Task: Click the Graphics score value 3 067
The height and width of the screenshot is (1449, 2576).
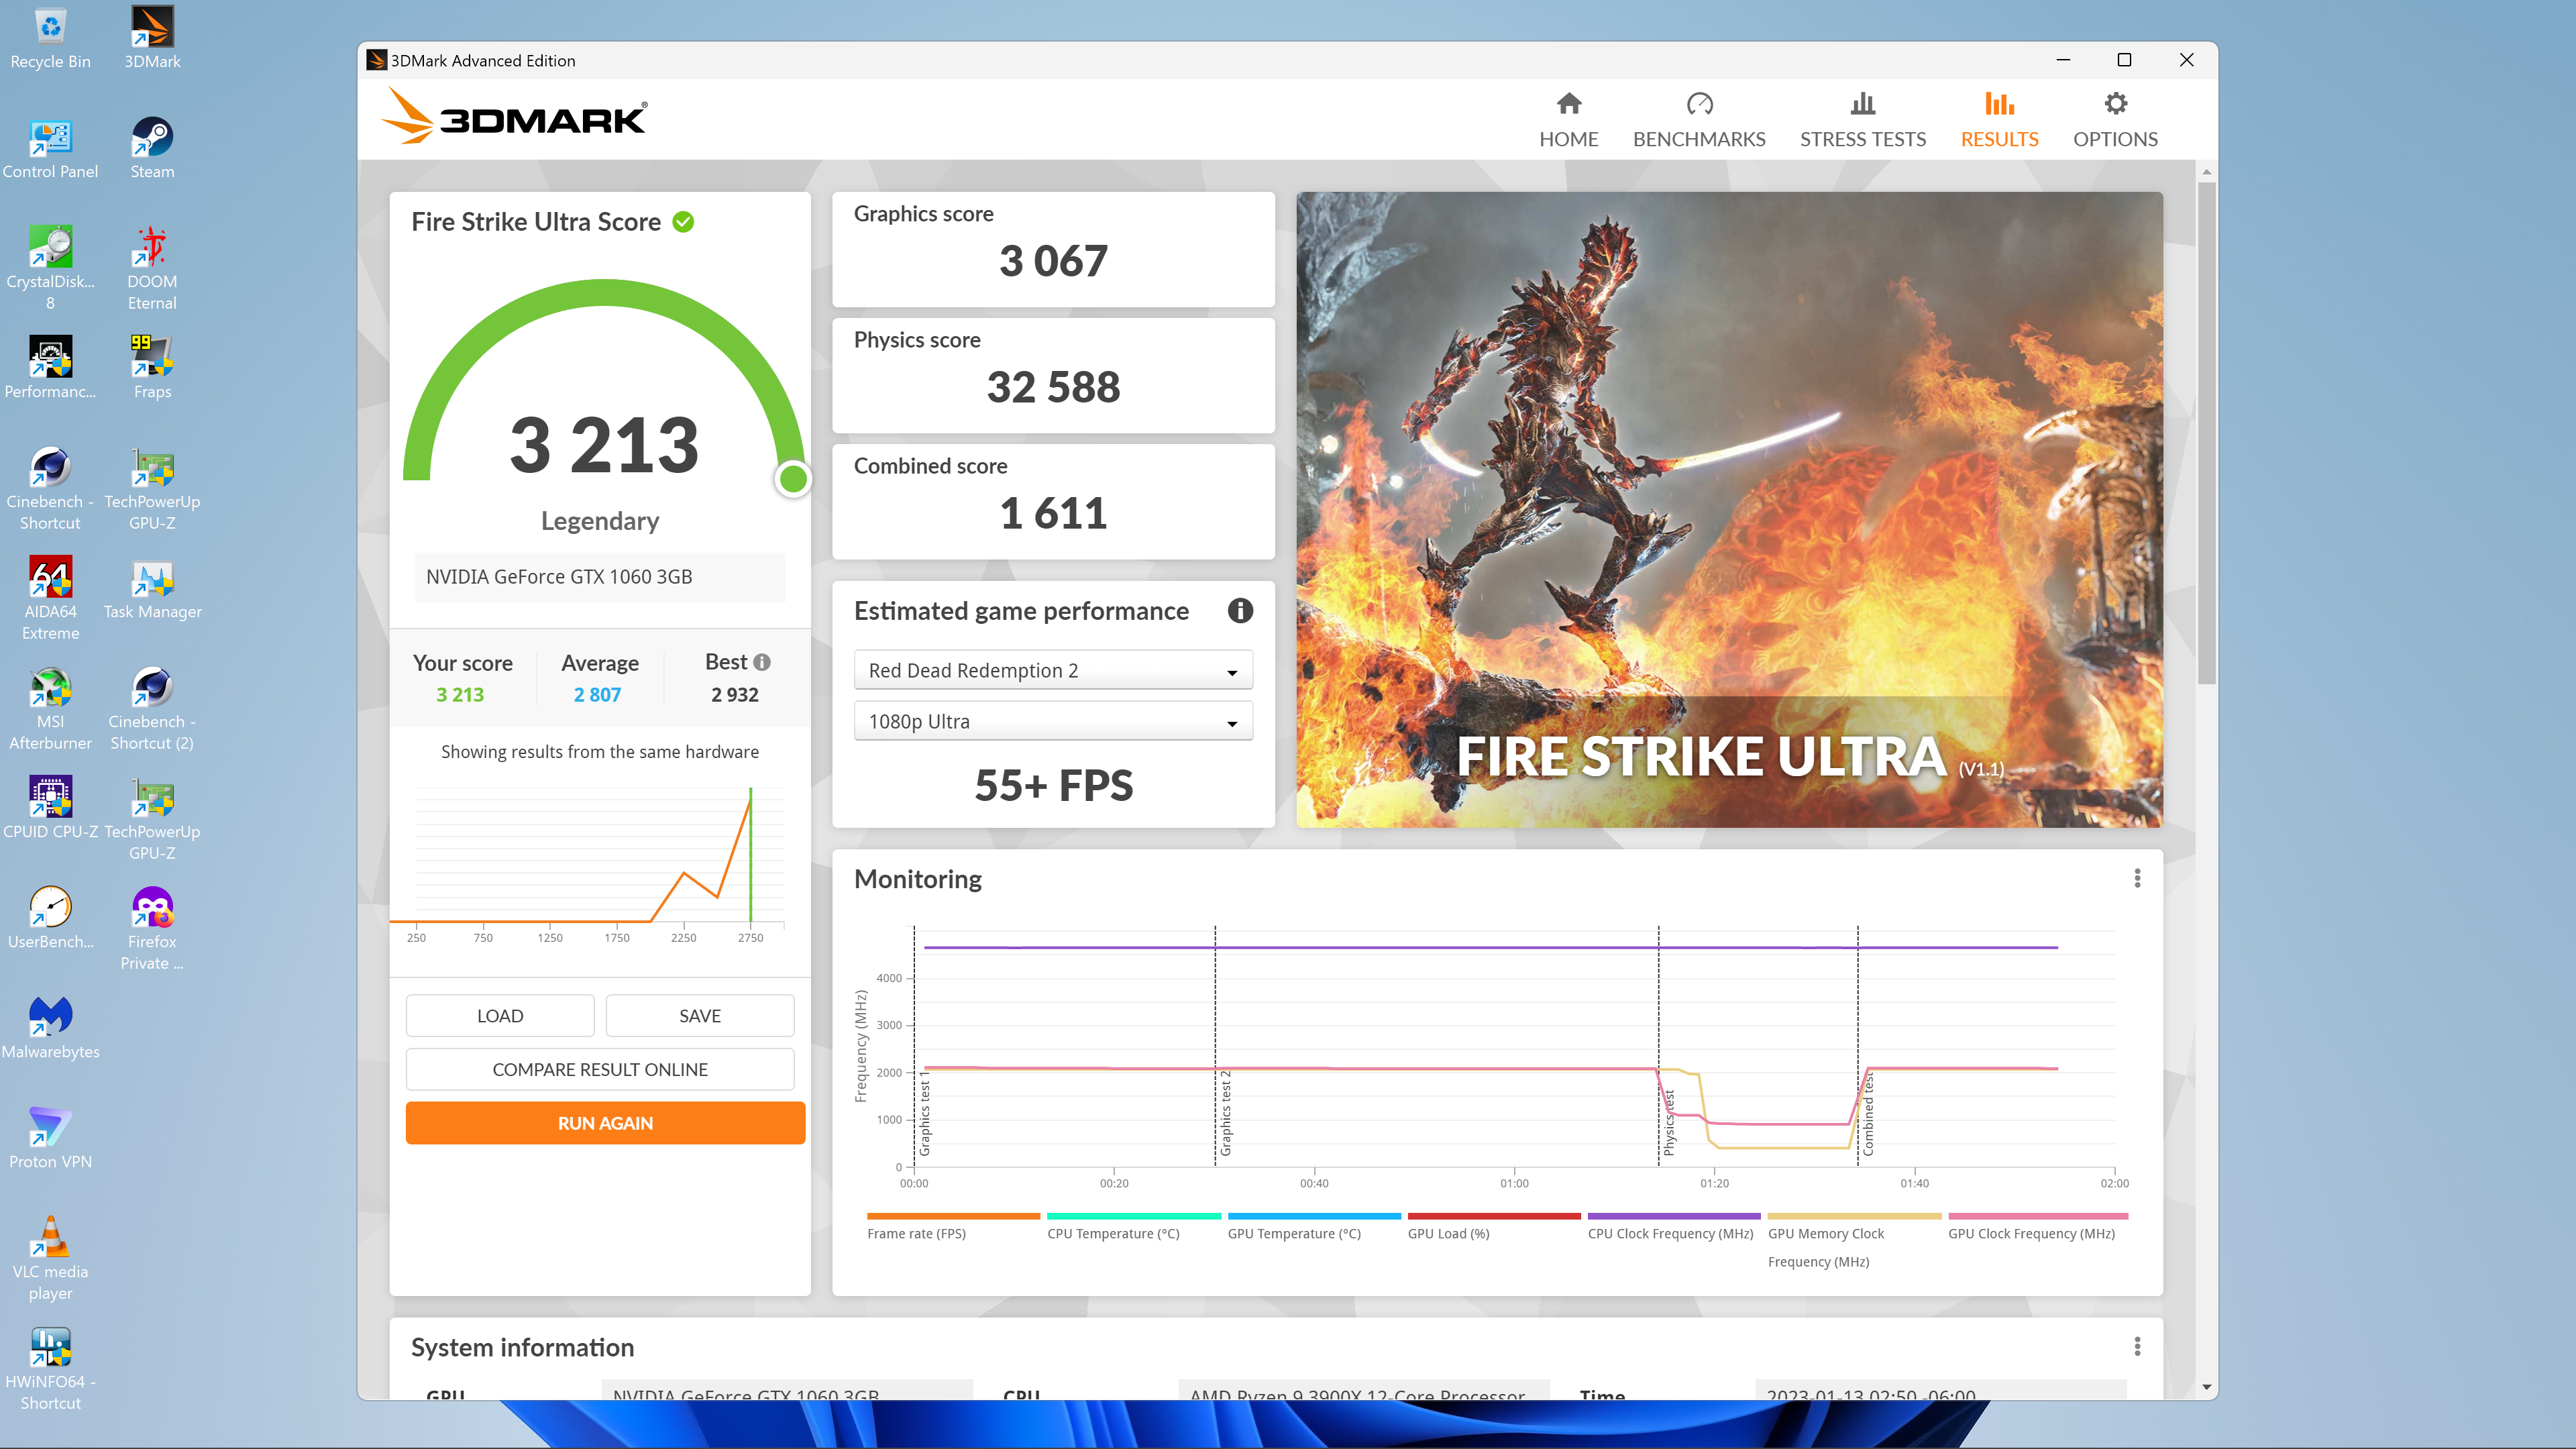Action: pyautogui.click(x=1053, y=261)
